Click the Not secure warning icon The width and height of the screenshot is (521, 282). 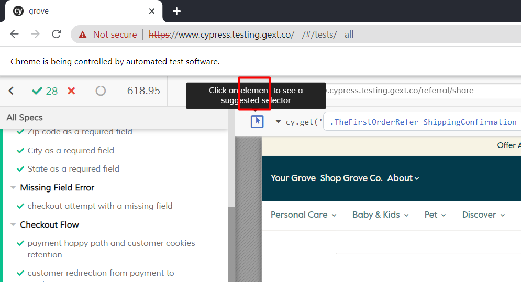(x=82, y=35)
